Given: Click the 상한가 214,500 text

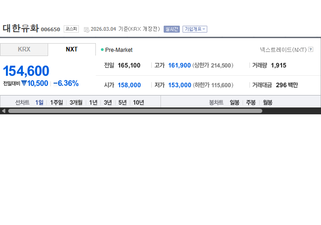Looking at the screenshot, I should coord(213,65).
